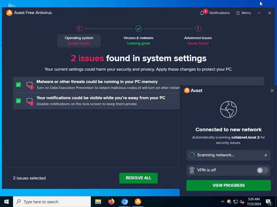This screenshot has width=277, height=207.
Task: Click the RESOLVE ALL button
Action: coord(138,178)
